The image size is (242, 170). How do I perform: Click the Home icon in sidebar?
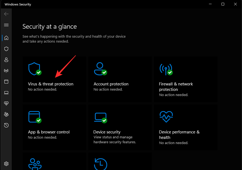(6, 38)
